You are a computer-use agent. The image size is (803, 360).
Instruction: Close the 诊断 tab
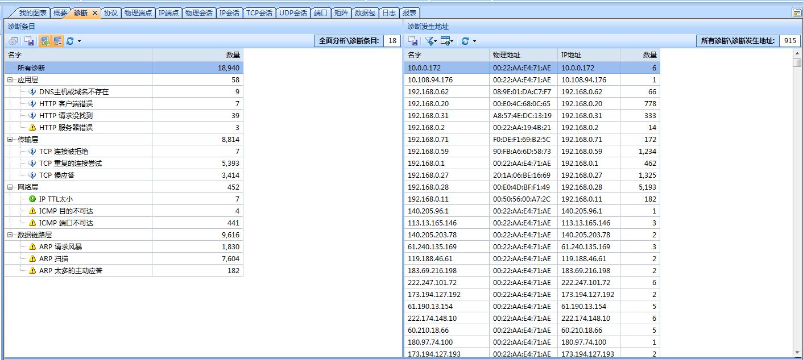(x=95, y=12)
